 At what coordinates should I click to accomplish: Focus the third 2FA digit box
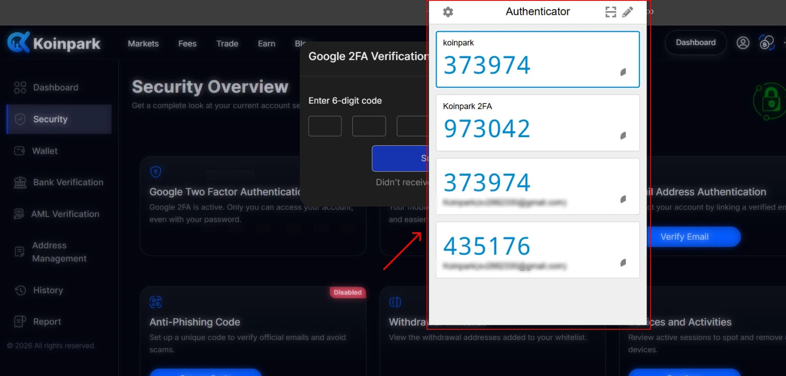412,126
